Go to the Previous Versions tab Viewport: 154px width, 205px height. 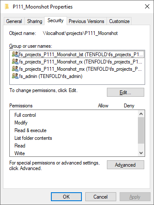pos(87,21)
